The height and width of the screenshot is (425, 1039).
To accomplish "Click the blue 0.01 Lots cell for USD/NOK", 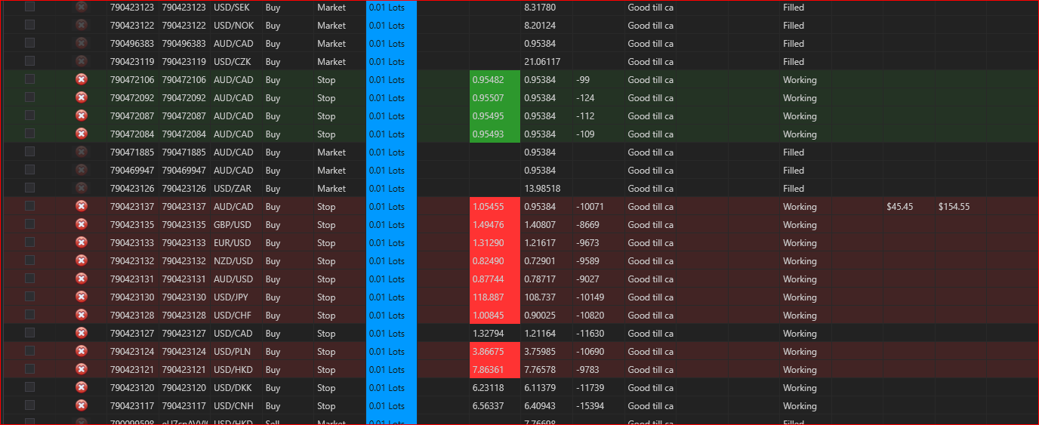I will (x=391, y=25).
